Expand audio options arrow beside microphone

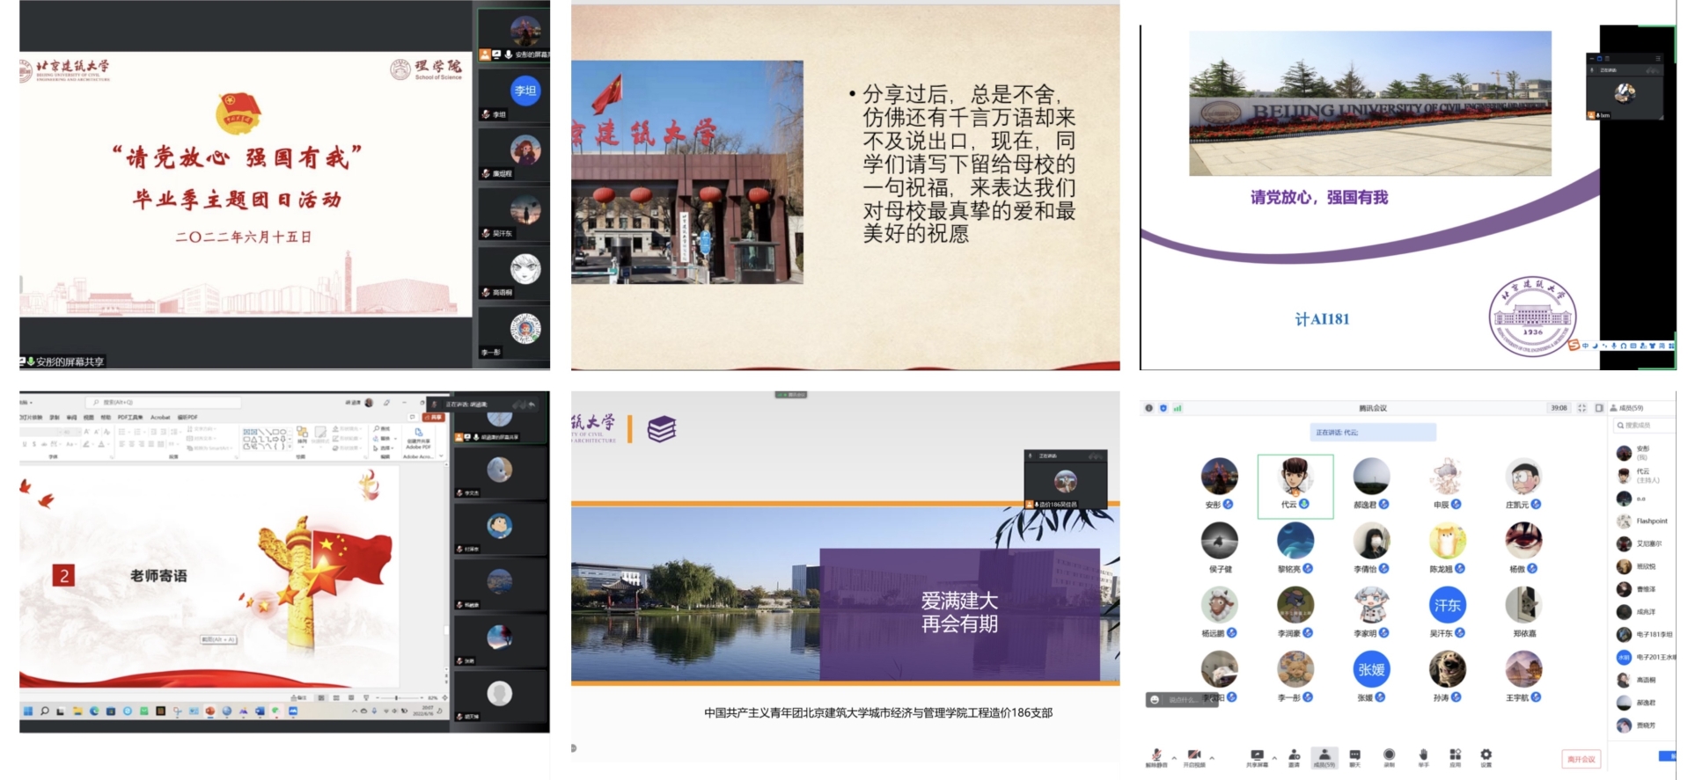coord(1174,758)
